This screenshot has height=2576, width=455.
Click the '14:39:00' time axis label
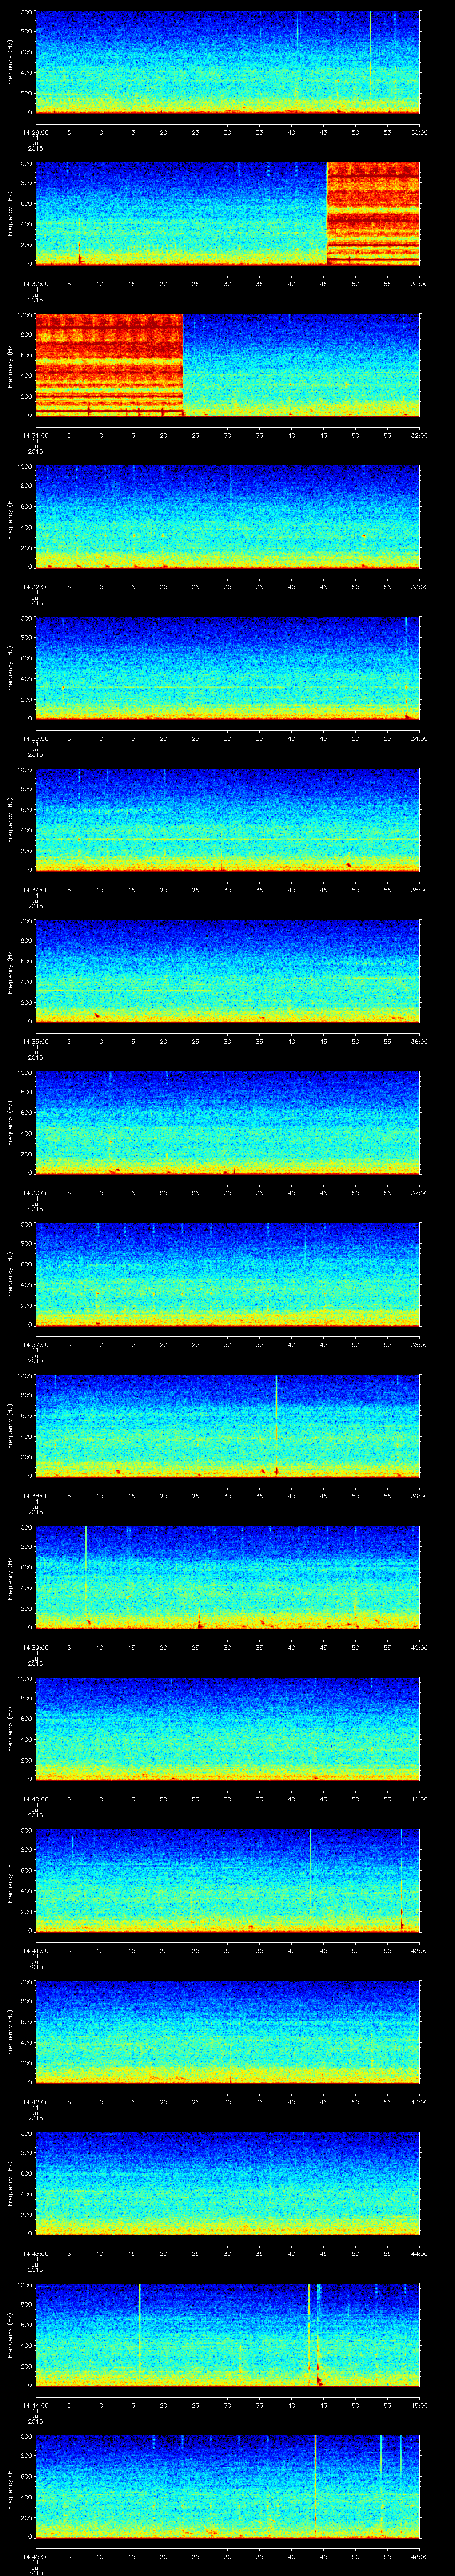(x=35, y=1648)
